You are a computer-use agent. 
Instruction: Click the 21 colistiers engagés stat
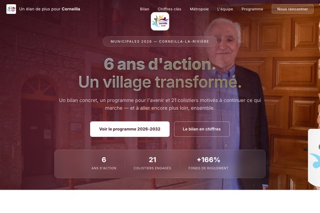pos(153,163)
